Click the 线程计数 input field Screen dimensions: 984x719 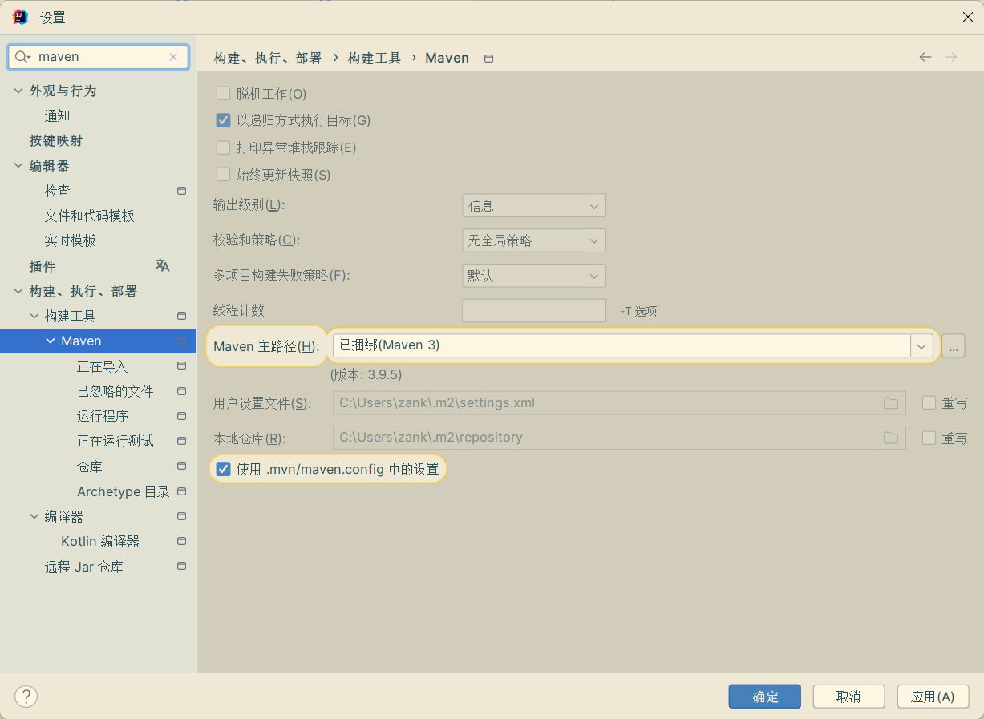[x=533, y=310]
